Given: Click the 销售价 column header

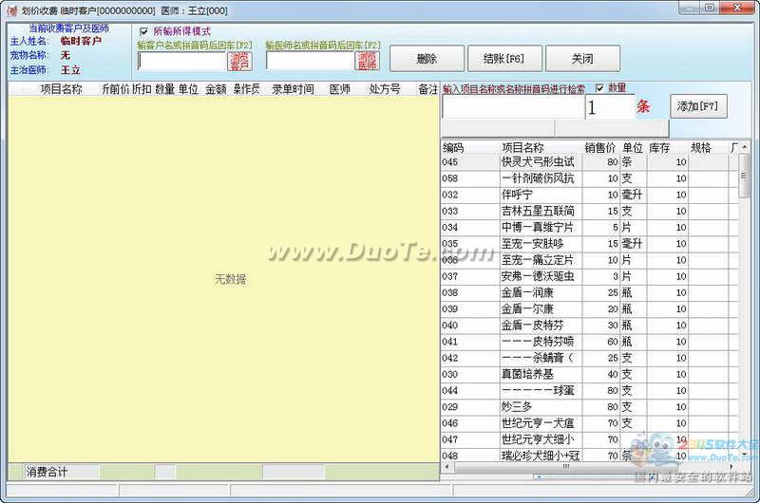Looking at the screenshot, I should point(600,147).
